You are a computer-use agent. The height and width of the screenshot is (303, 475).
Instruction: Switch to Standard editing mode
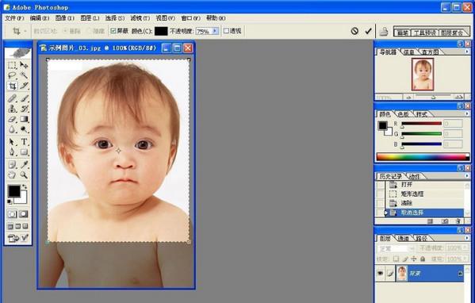pos(12,214)
